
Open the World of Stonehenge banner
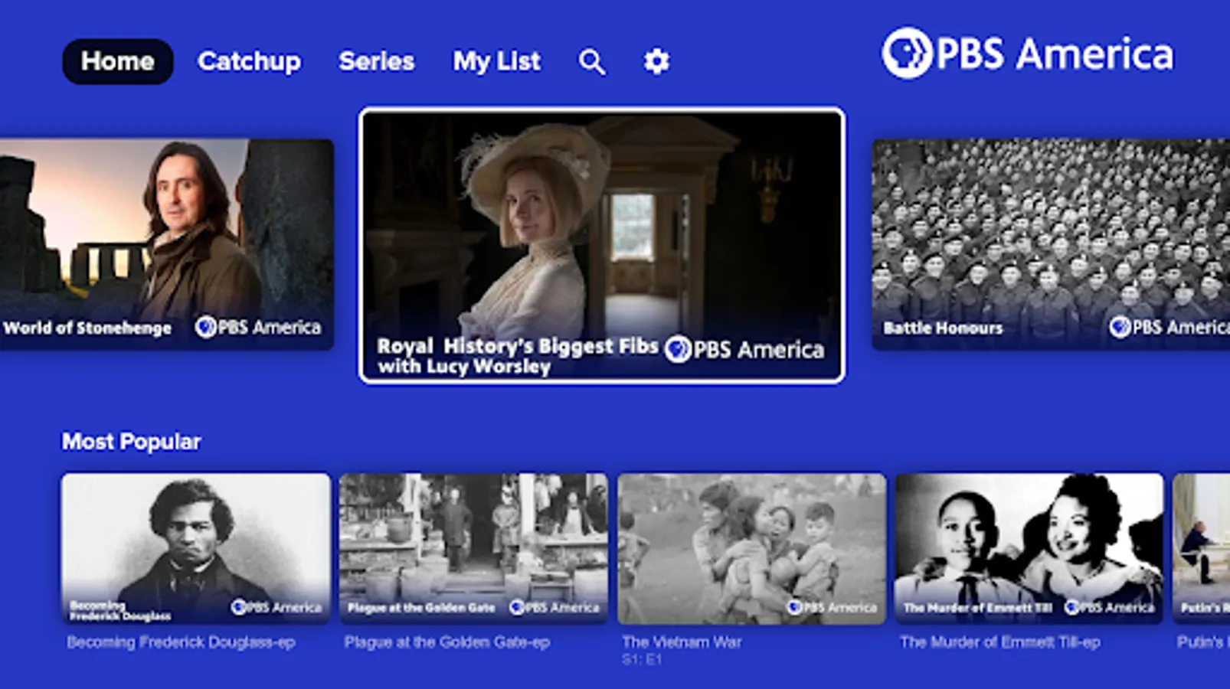click(x=166, y=244)
